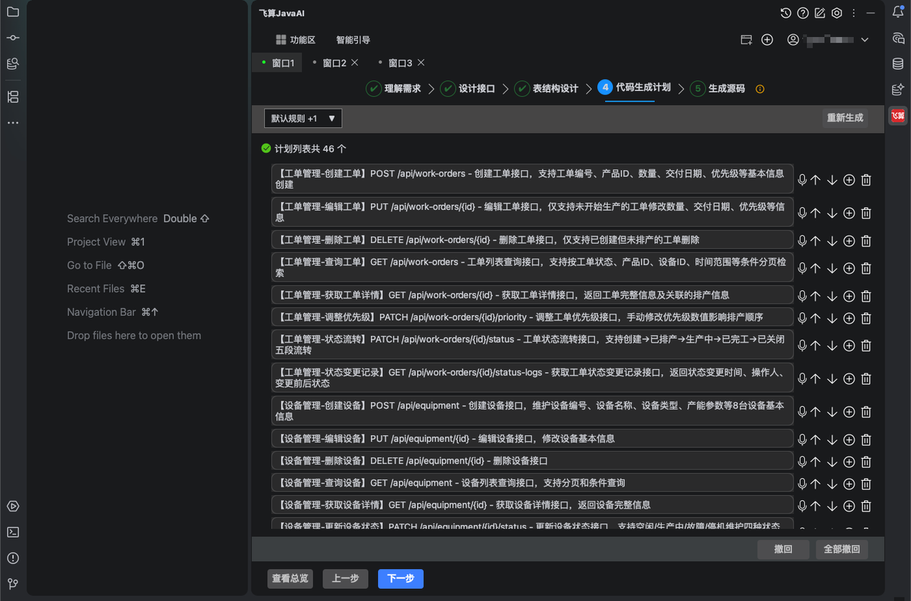
Task: Delete the 状态变更记录 plan row
Action: (x=866, y=378)
